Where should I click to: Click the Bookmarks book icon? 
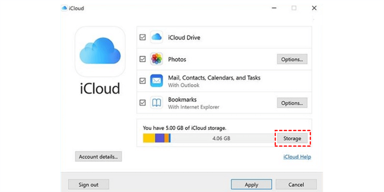[x=156, y=102]
